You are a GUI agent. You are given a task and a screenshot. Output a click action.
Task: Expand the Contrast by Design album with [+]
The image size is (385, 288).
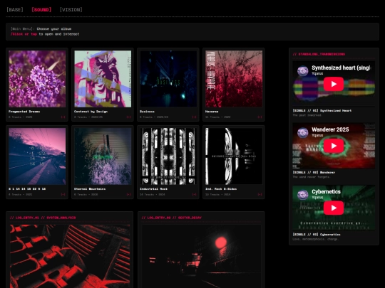pyautogui.click(x=128, y=117)
